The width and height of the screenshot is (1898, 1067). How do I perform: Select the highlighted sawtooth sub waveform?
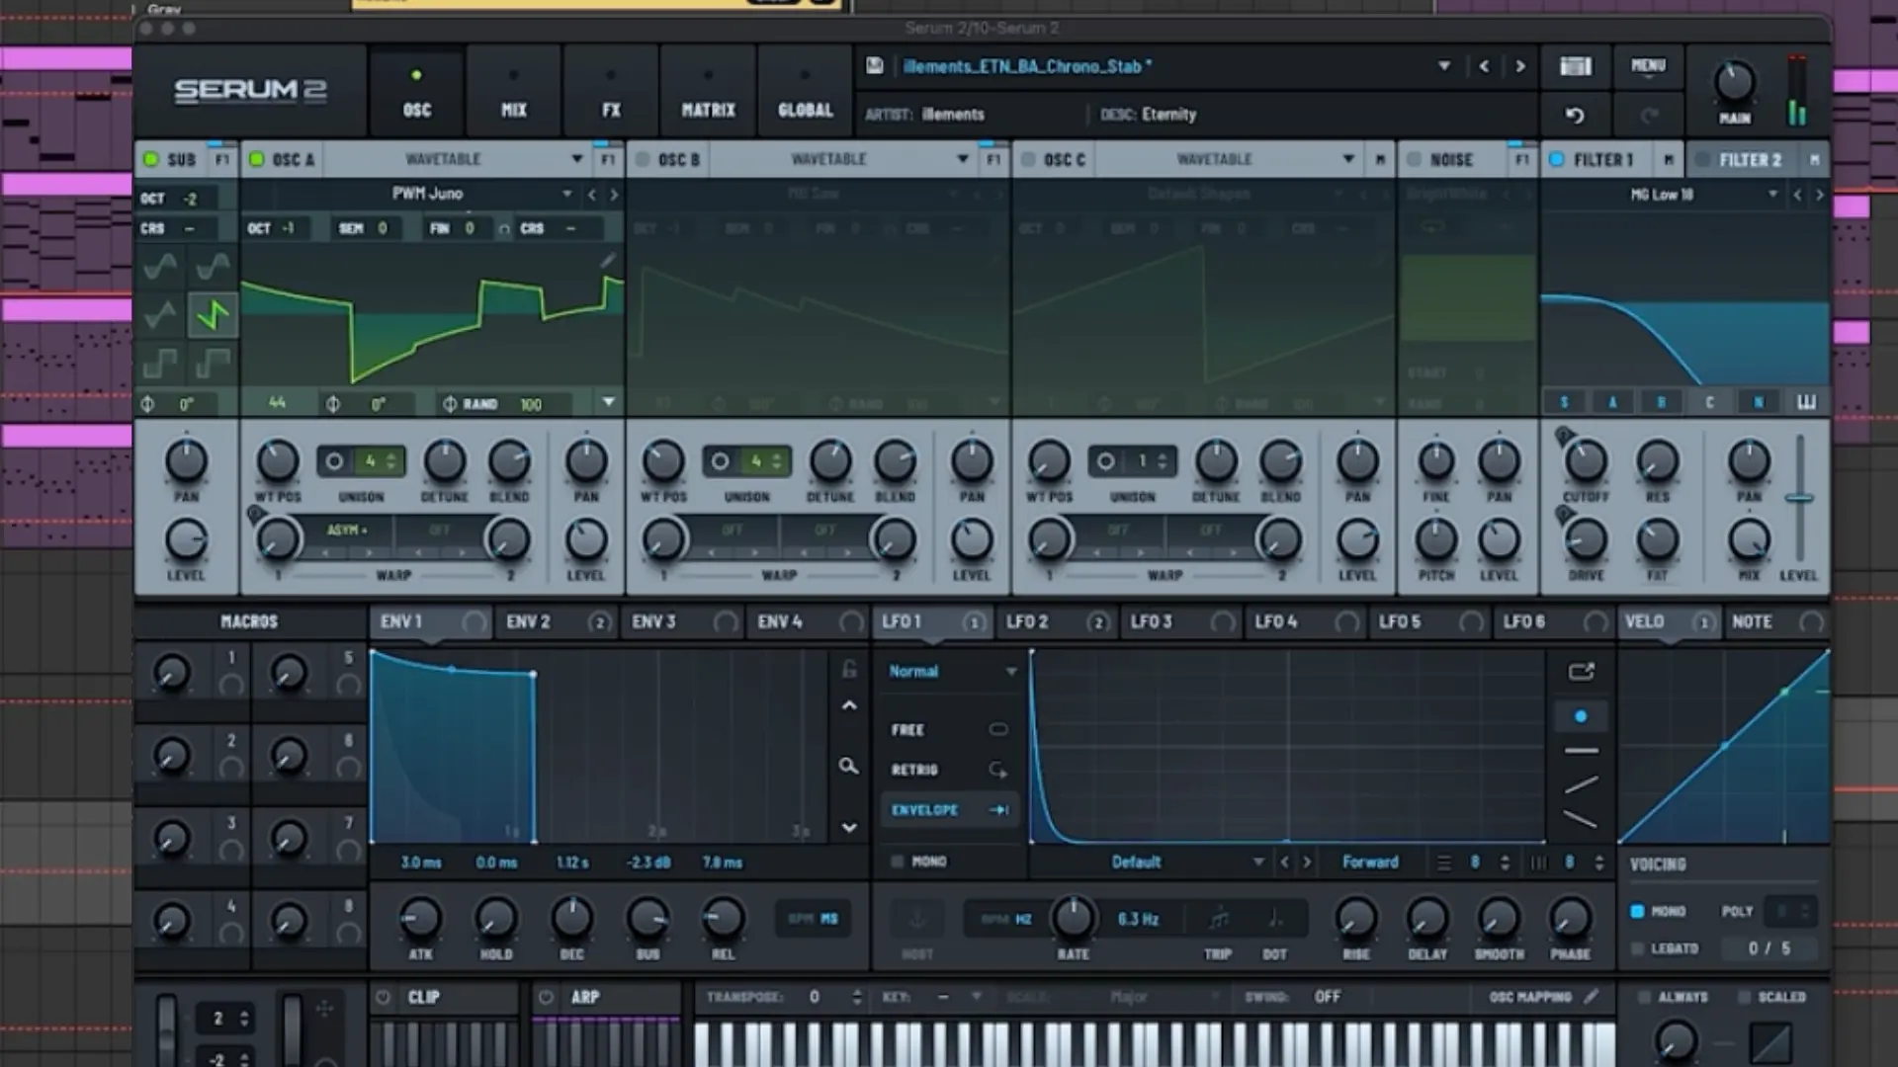click(x=213, y=315)
